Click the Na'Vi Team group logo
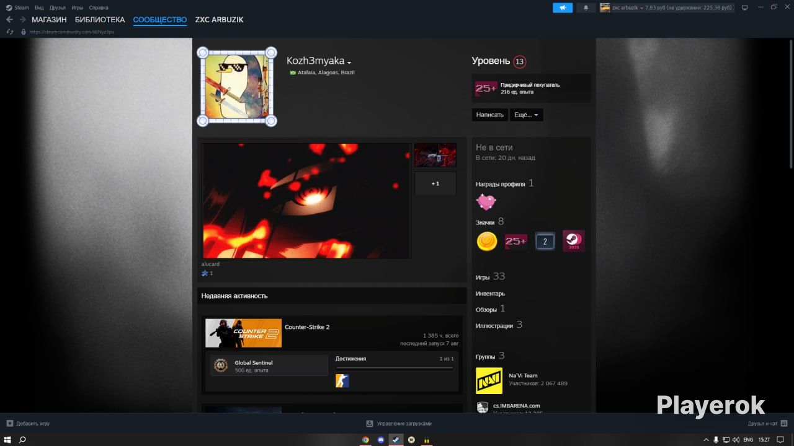Screen dimensions: 794x446 (489, 381)
